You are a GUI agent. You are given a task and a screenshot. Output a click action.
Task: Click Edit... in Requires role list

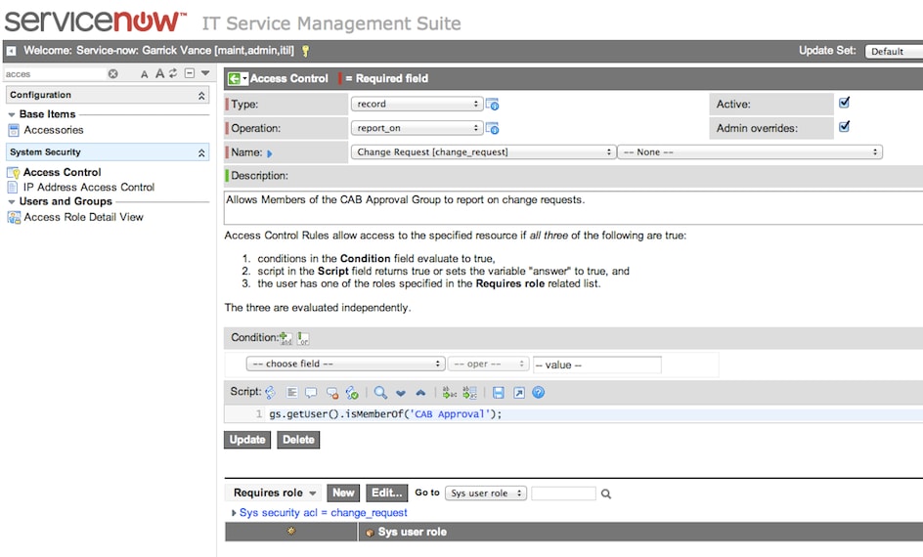tap(387, 493)
